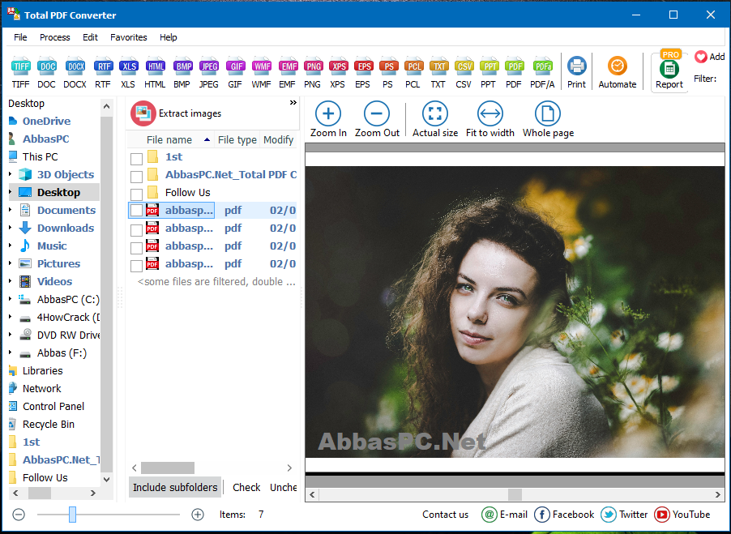Convert to PPT using toolbar icon
The height and width of the screenshot is (534, 731).
pos(489,73)
